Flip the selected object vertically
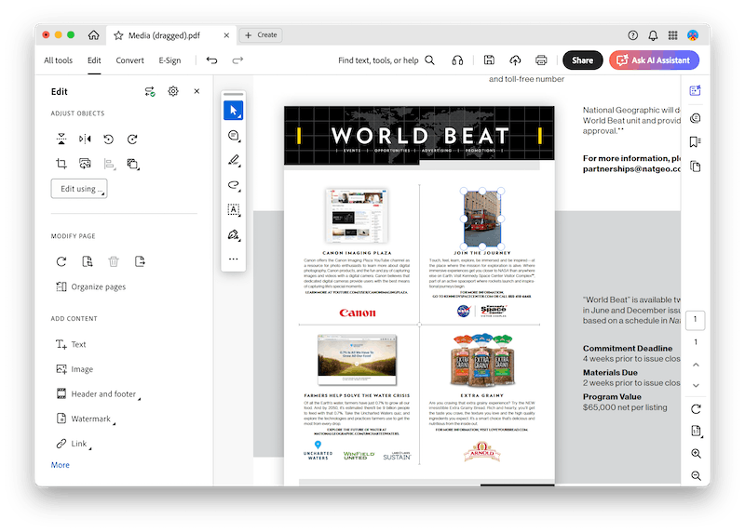The image size is (745, 532). pos(61,140)
